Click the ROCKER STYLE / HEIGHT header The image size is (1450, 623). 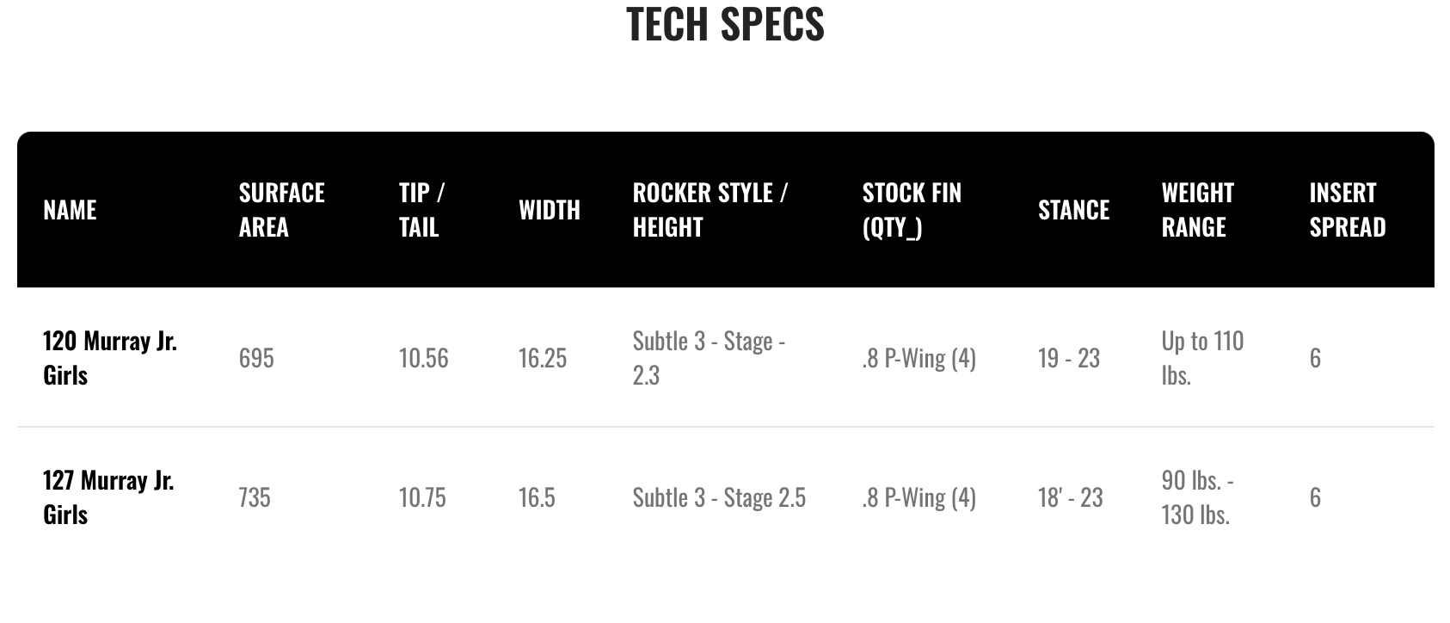(x=710, y=210)
